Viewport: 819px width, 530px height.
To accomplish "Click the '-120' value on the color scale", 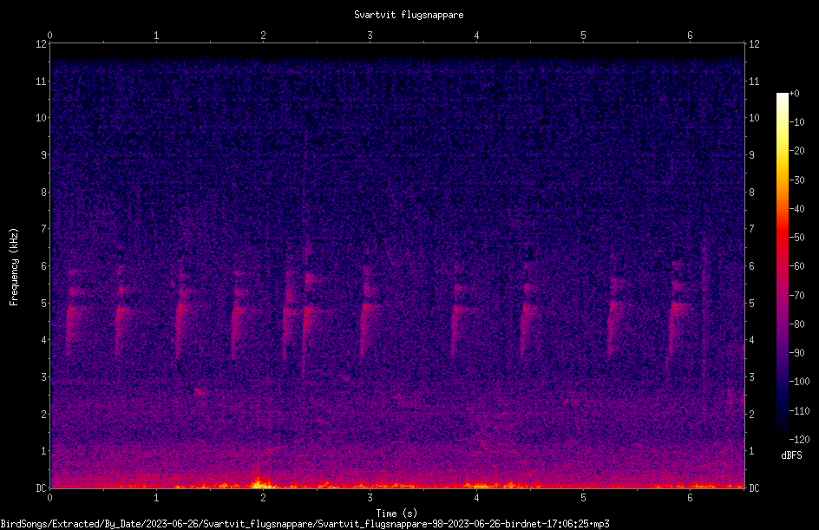I will click(799, 440).
